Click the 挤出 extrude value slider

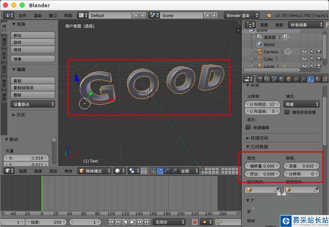[x=263, y=174]
